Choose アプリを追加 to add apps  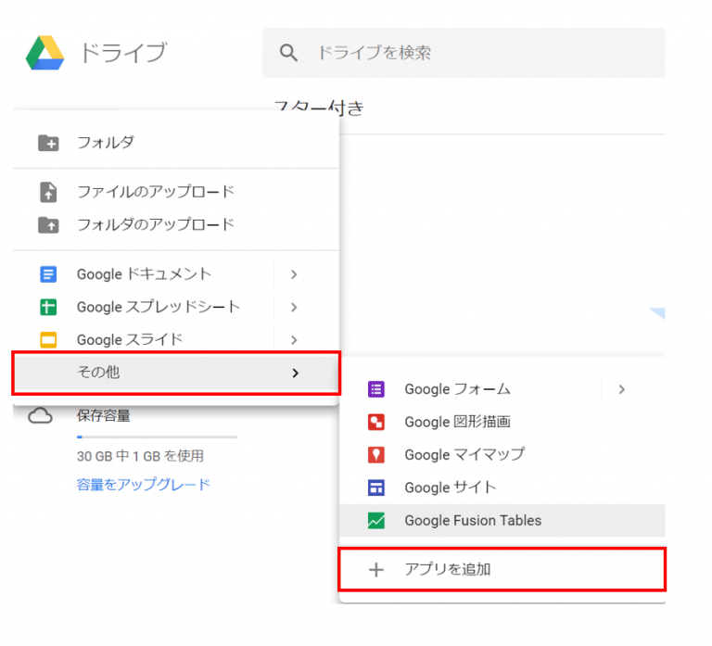click(502, 569)
